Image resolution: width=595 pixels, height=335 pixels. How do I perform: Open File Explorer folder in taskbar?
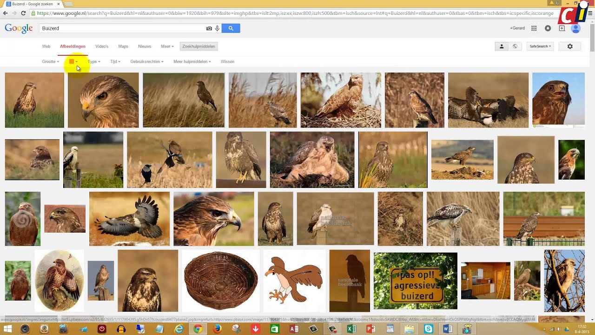pyautogui.click(x=409, y=329)
